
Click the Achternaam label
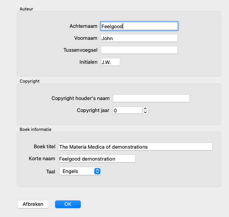coord(84,26)
